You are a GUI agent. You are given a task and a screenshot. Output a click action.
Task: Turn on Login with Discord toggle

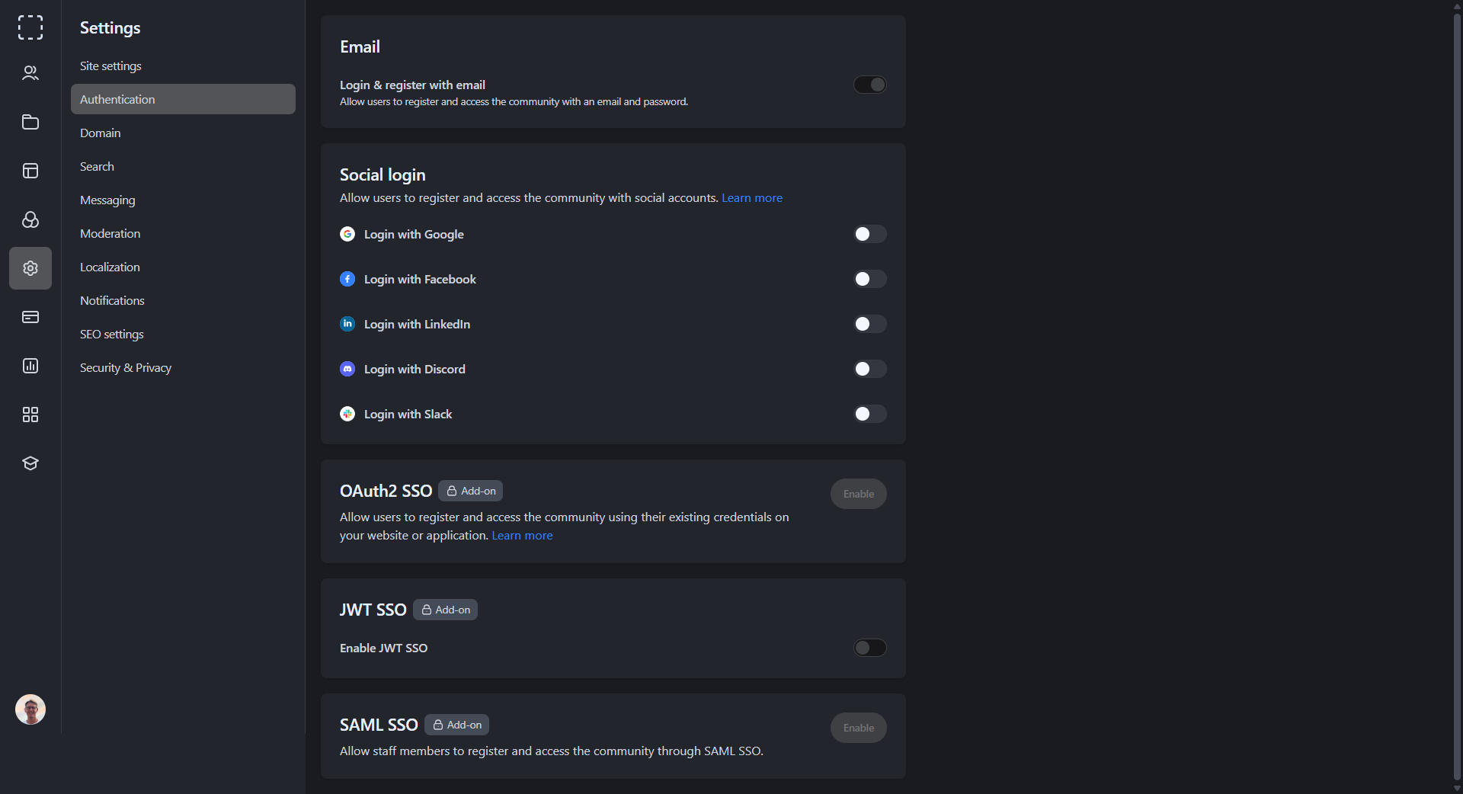[x=869, y=369]
